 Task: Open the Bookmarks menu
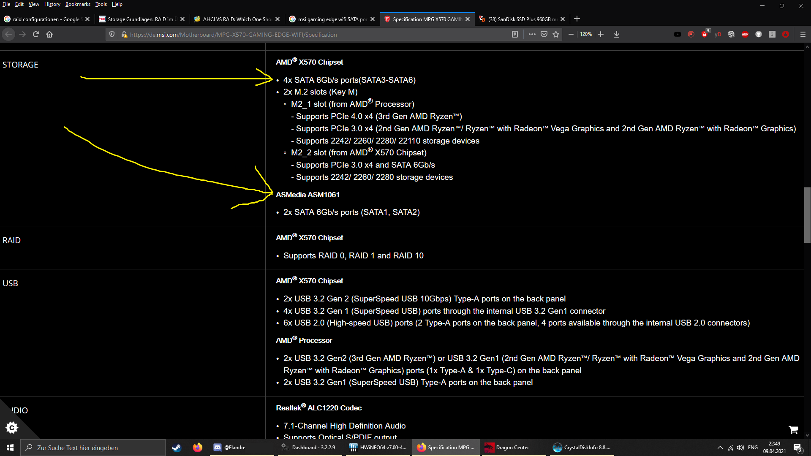[78, 4]
